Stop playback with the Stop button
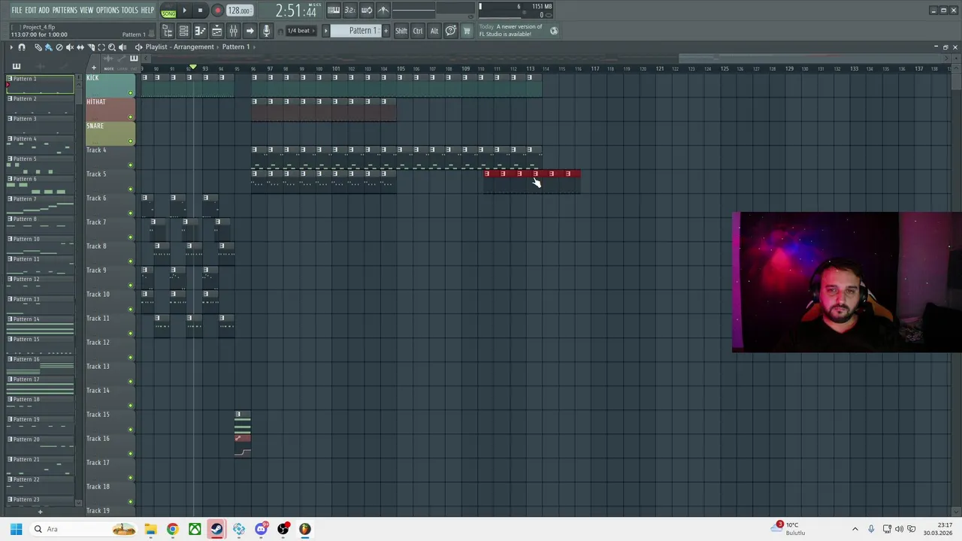This screenshot has width=962, height=541. (x=200, y=11)
